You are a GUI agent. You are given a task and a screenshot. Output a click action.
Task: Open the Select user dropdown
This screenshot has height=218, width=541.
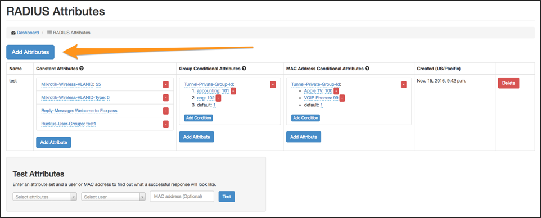coord(114,197)
